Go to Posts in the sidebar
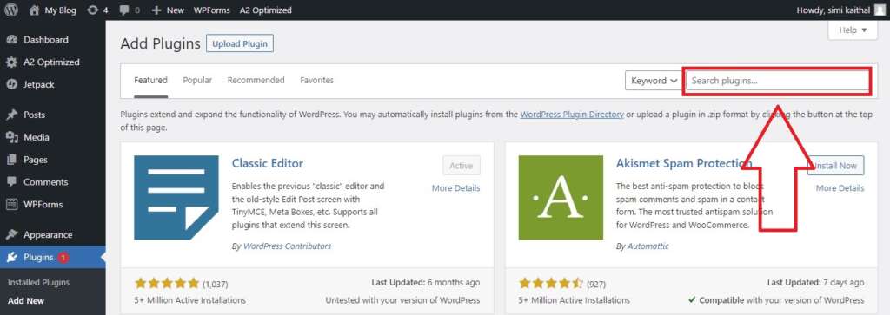 point(34,115)
